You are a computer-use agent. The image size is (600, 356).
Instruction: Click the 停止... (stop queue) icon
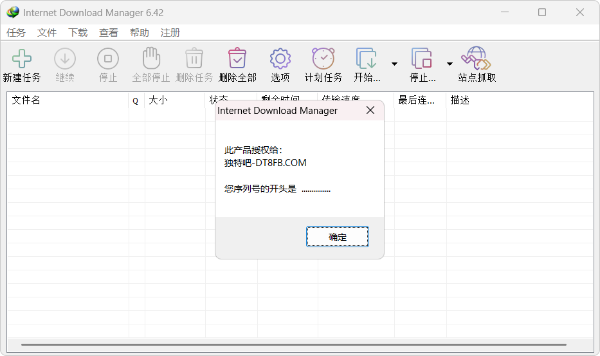(x=422, y=58)
